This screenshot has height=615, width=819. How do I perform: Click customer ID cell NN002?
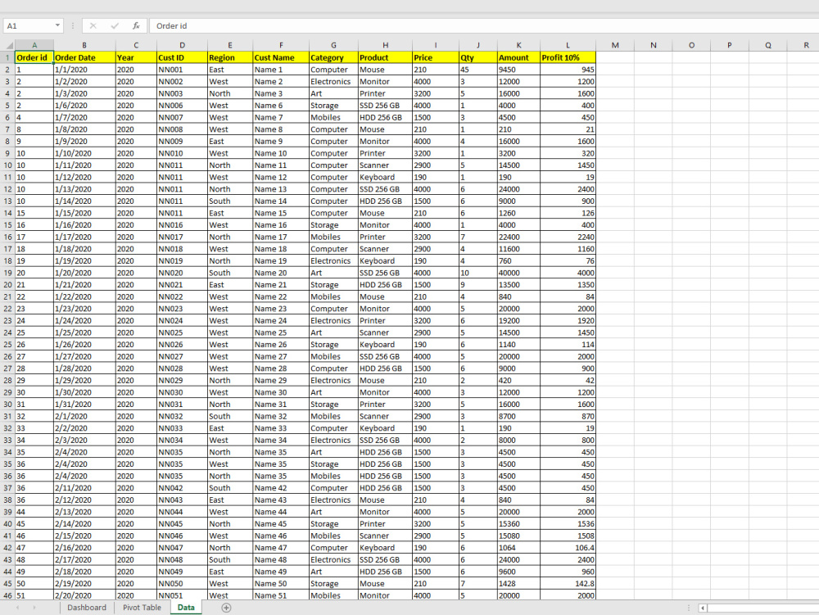coord(183,81)
